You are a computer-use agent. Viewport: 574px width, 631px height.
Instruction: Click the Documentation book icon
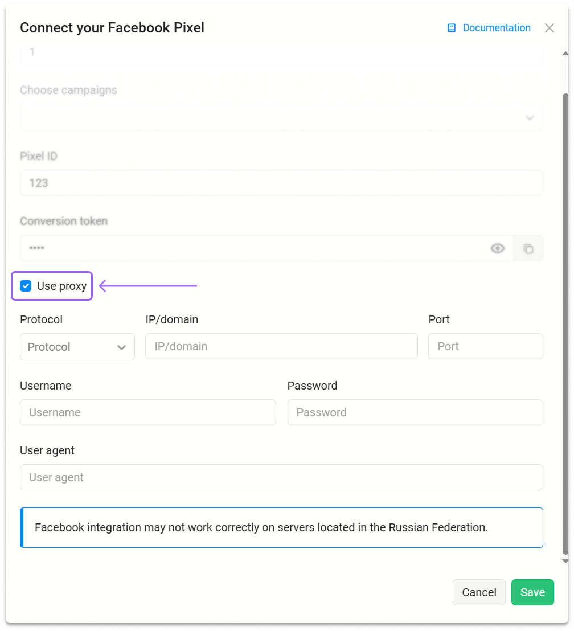point(452,28)
